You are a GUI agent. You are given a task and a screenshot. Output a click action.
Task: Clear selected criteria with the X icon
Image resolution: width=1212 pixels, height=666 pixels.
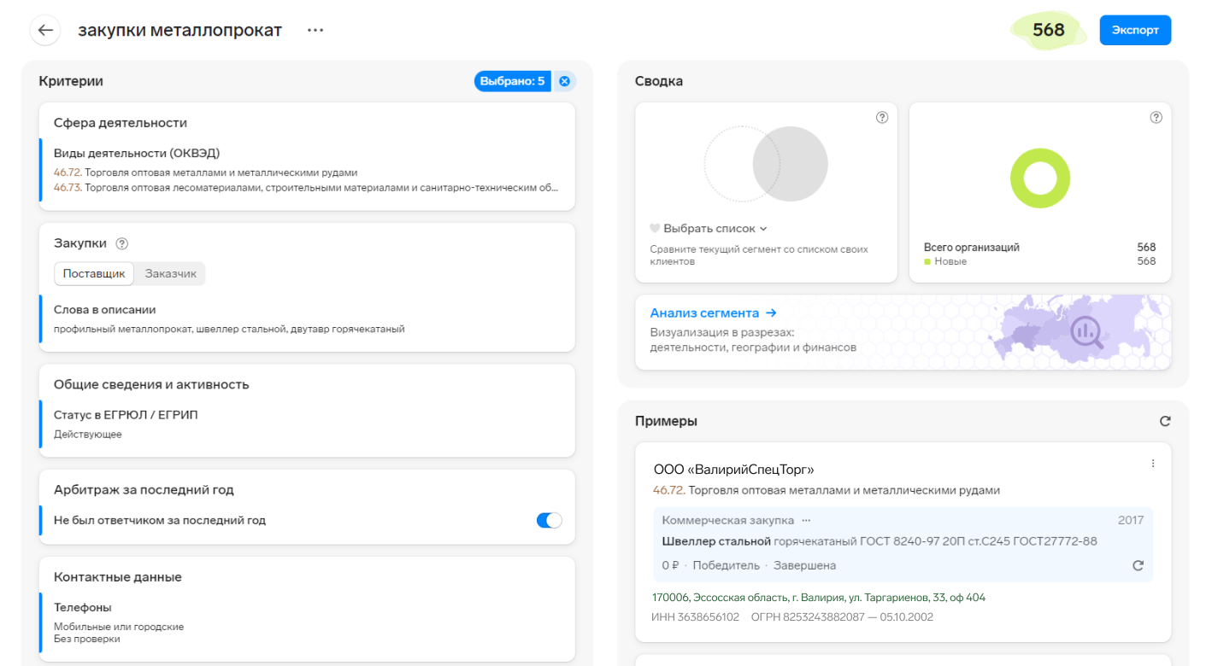point(564,81)
